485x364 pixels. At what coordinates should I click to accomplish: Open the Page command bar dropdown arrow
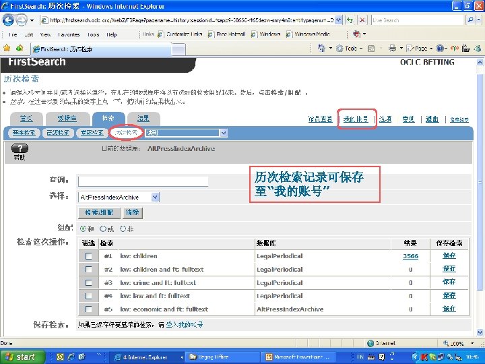431,49
